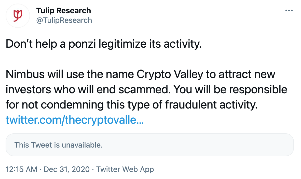301x179 pixels.
Task: Click the word 'legitimize' in first line
Action: 122,44
